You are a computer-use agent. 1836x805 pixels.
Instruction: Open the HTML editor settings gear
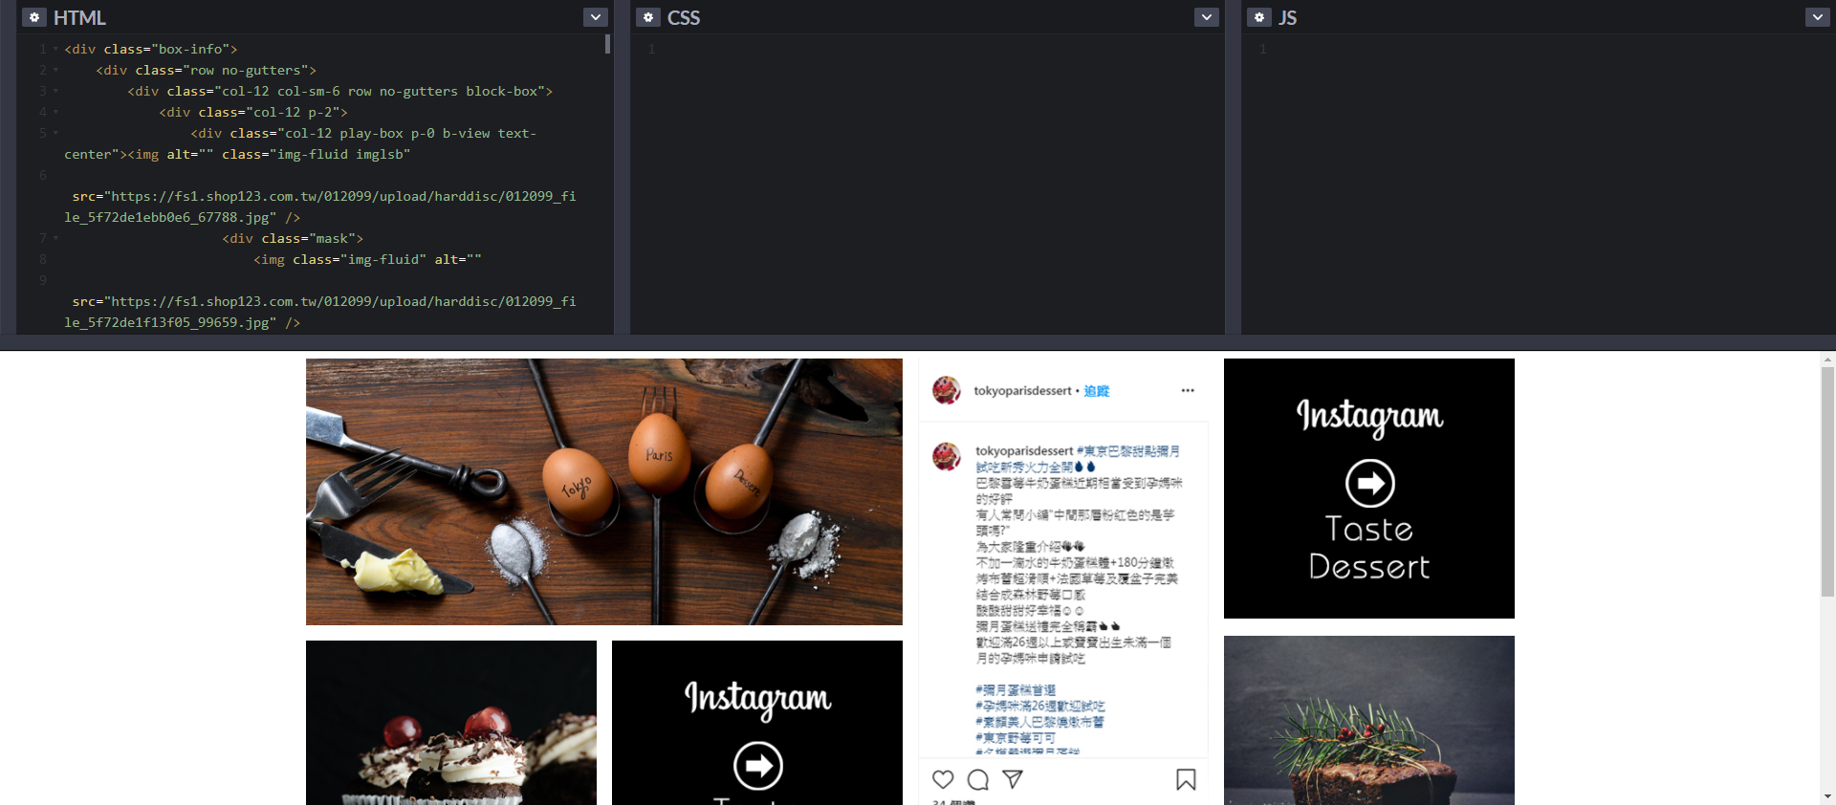[34, 17]
